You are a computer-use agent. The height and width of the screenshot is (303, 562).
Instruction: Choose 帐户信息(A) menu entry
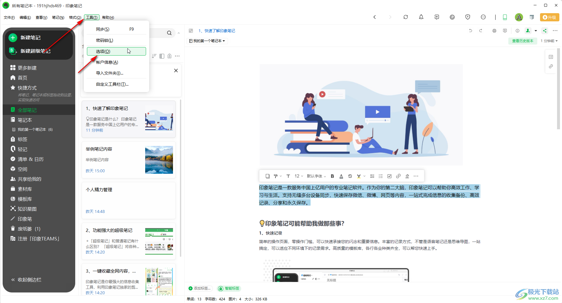point(116,62)
